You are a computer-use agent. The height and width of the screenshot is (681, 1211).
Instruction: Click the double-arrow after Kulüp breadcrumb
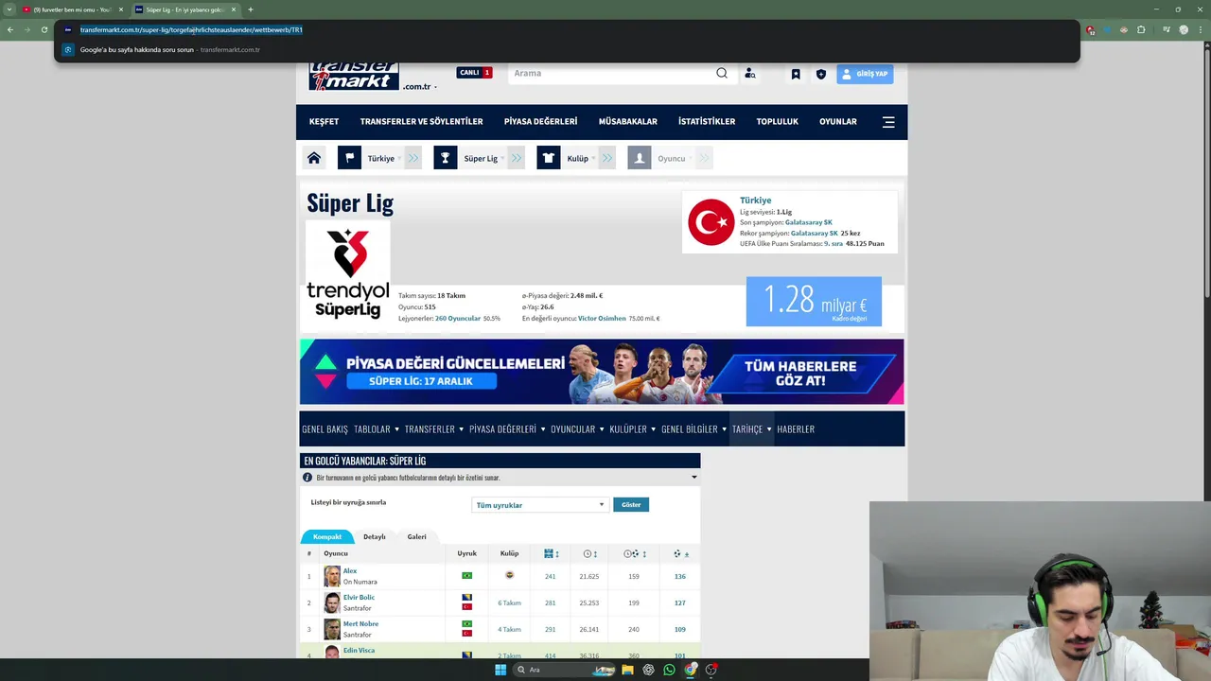tap(607, 158)
